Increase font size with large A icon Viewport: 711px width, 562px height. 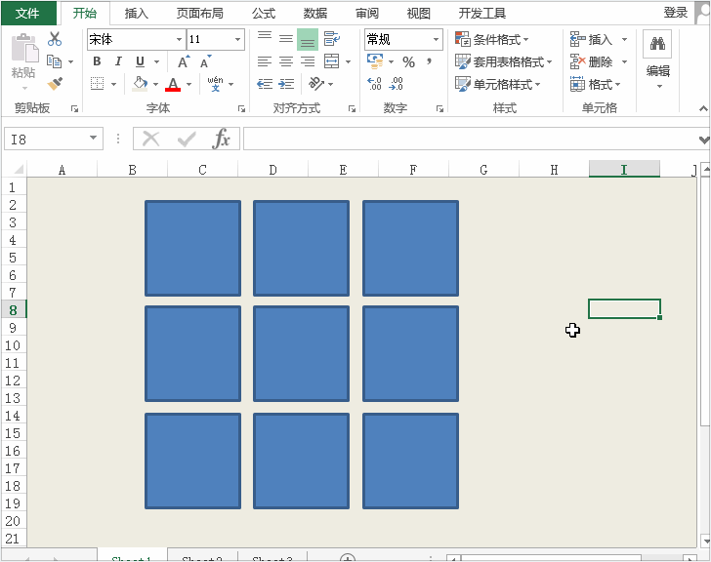(184, 61)
